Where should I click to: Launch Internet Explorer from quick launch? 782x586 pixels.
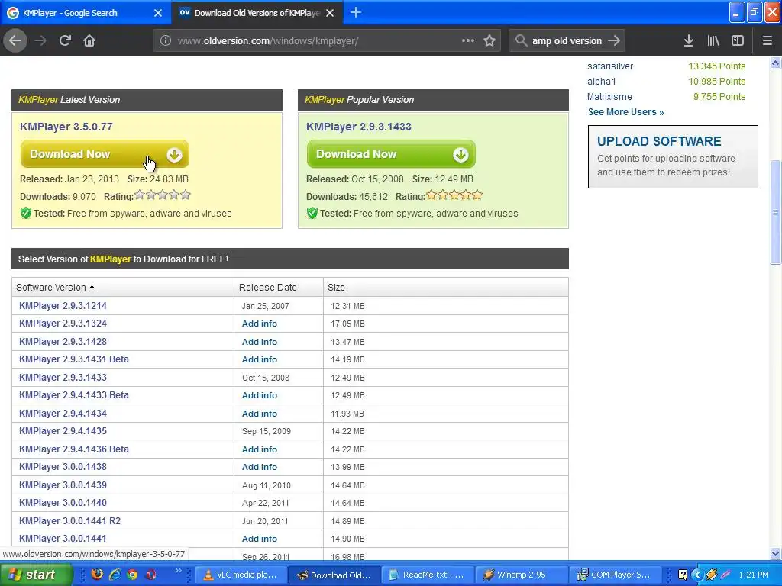coord(115,575)
